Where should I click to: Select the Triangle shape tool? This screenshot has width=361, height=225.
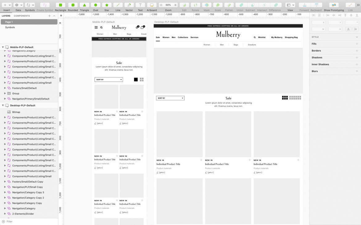(84, 5)
